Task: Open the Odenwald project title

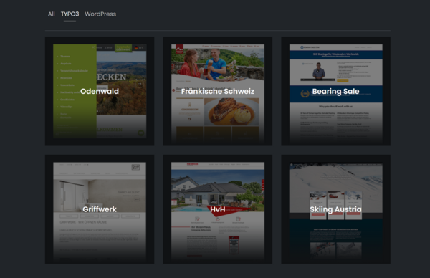Action: pyautogui.click(x=100, y=91)
